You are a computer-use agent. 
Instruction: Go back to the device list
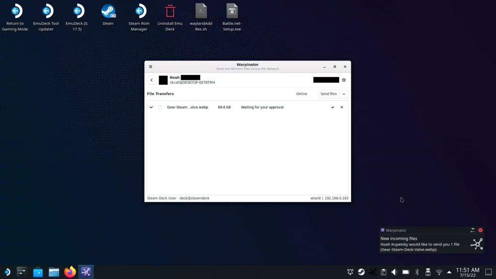click(152, 80)
